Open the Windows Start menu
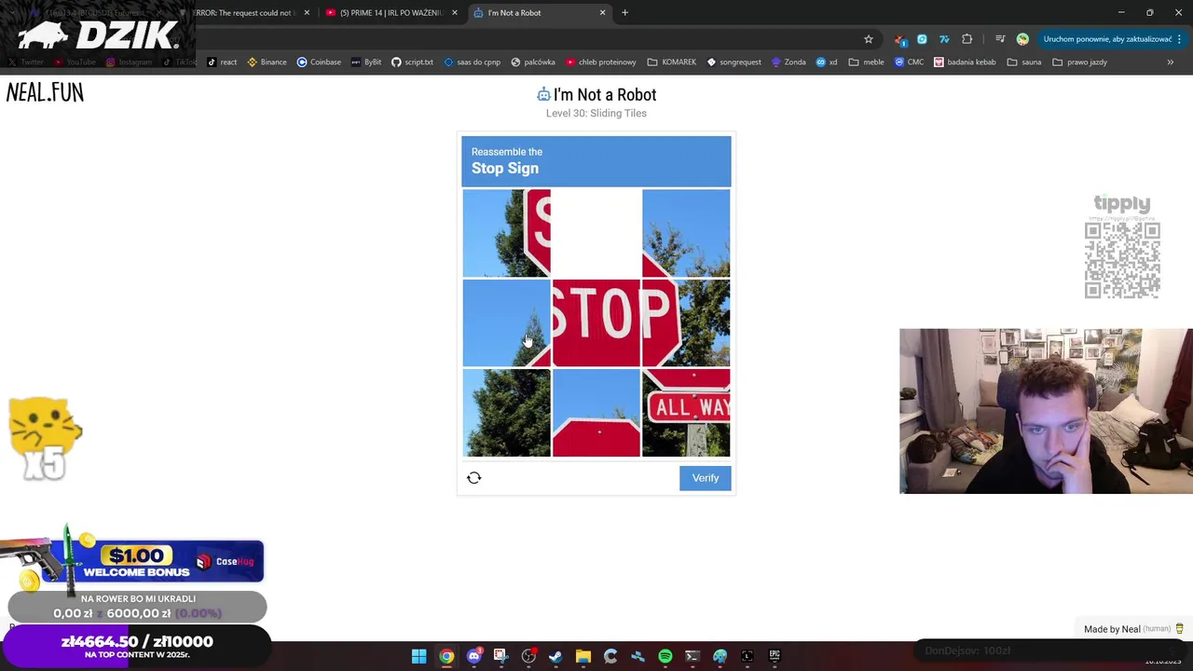This screenshot has width=1193, height=671. pyautogui.click(x=419, y=656)
